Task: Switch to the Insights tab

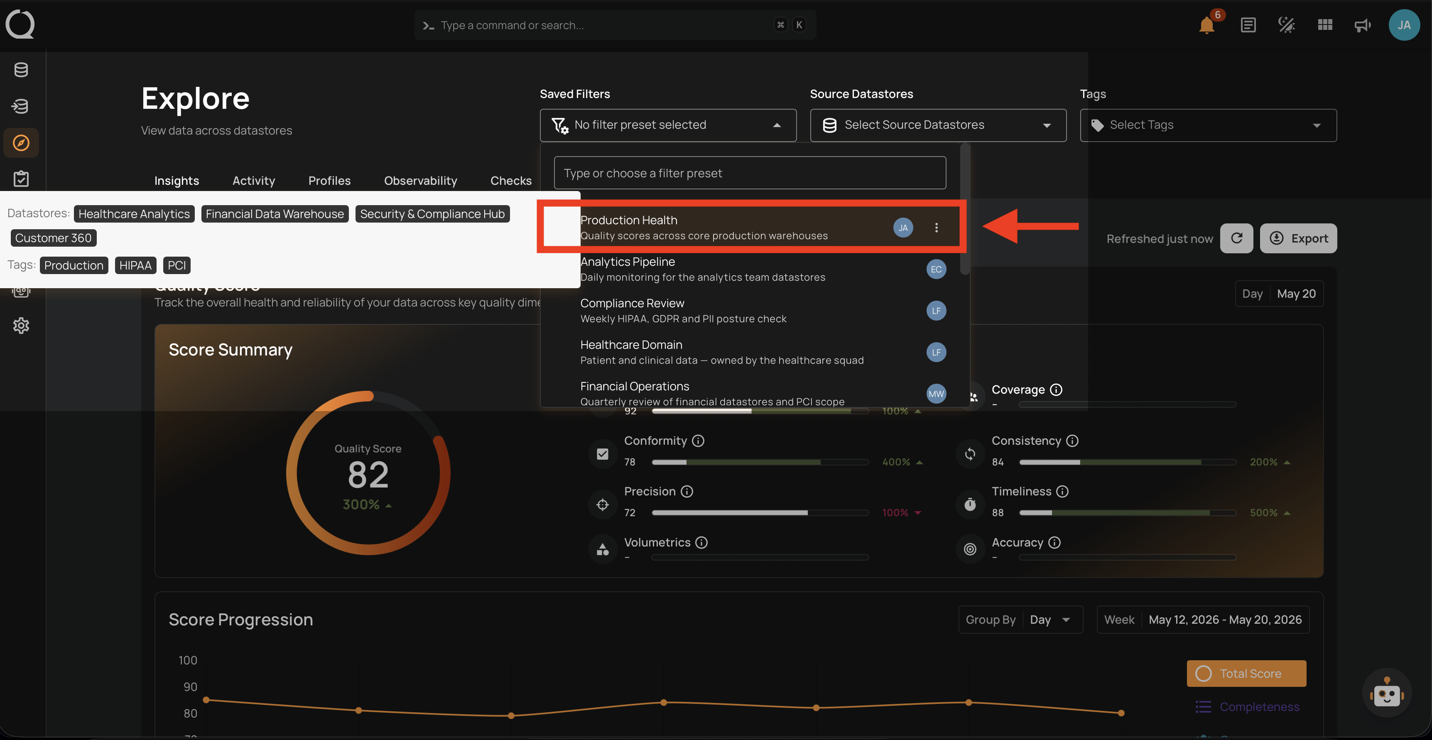Action: [177, 181]
